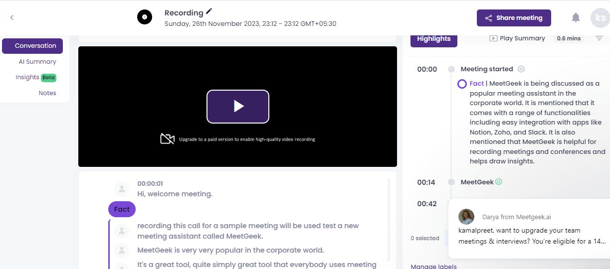The height and width of the screenshot is (269, 610).
Task: Click the speaker avatar beside 'Hi, welcome meeting'
Action: (122, 189)
